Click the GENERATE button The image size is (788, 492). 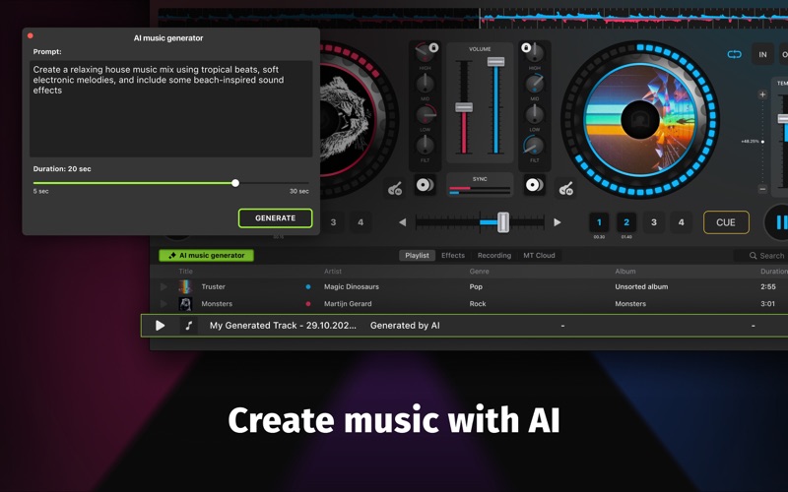pos(275,217)
